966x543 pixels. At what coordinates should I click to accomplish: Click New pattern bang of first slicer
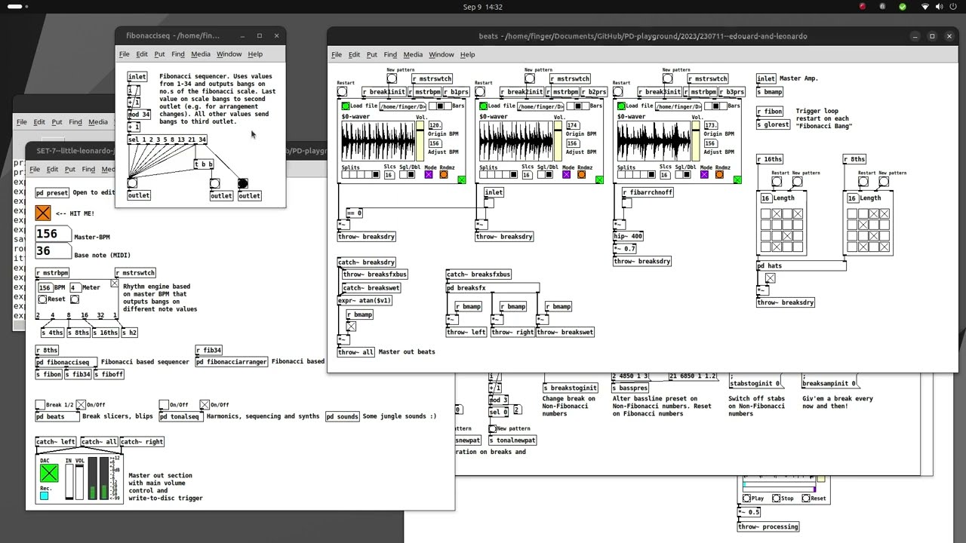(392, 78)
